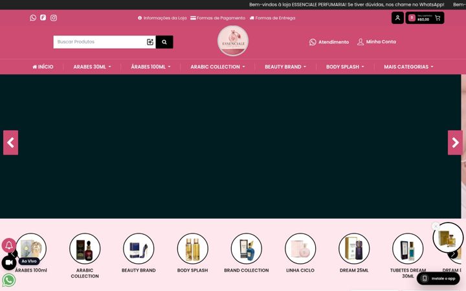Click the Essenciale logo

point(233,41)
